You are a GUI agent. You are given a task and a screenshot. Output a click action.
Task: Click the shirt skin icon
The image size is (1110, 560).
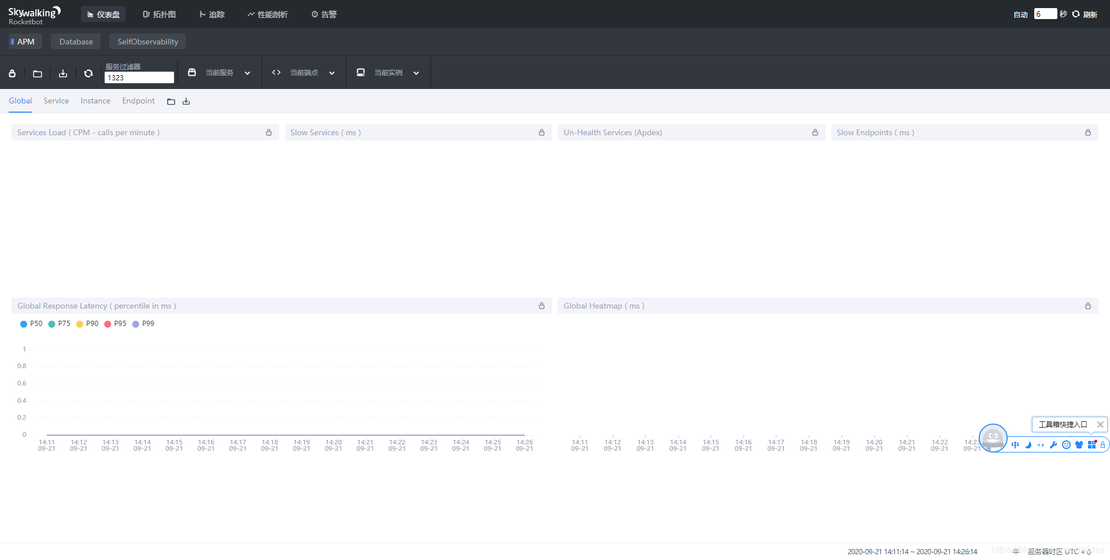1079,444
